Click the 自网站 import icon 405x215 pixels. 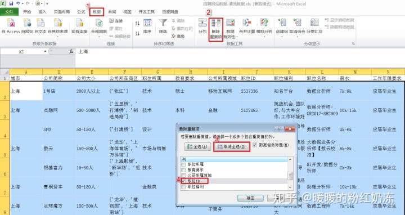point(27,23)
